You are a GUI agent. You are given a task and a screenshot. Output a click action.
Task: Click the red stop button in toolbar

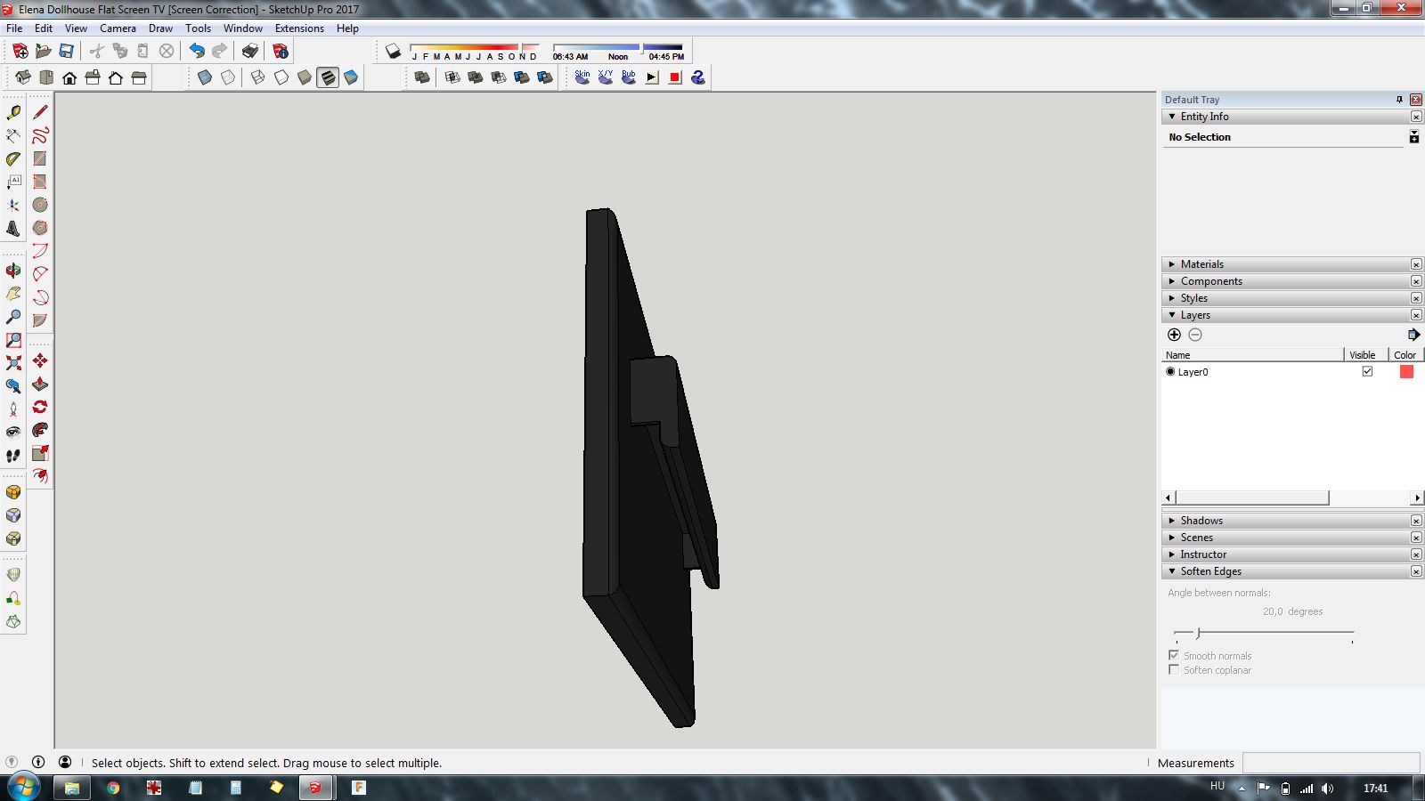(x=675, y=77)
